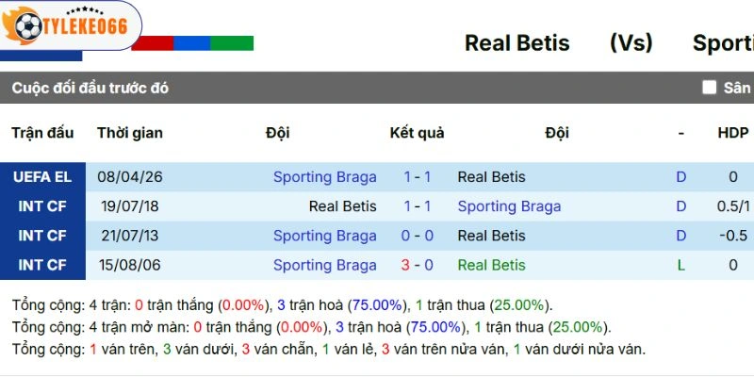
Task: Open Sporting Braga away team on 19/07/18
Action: click(509, 206)
